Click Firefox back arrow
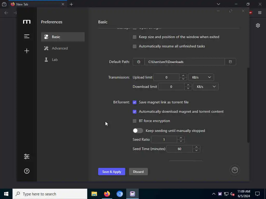266x199 pixels. [x=6, y=13]
